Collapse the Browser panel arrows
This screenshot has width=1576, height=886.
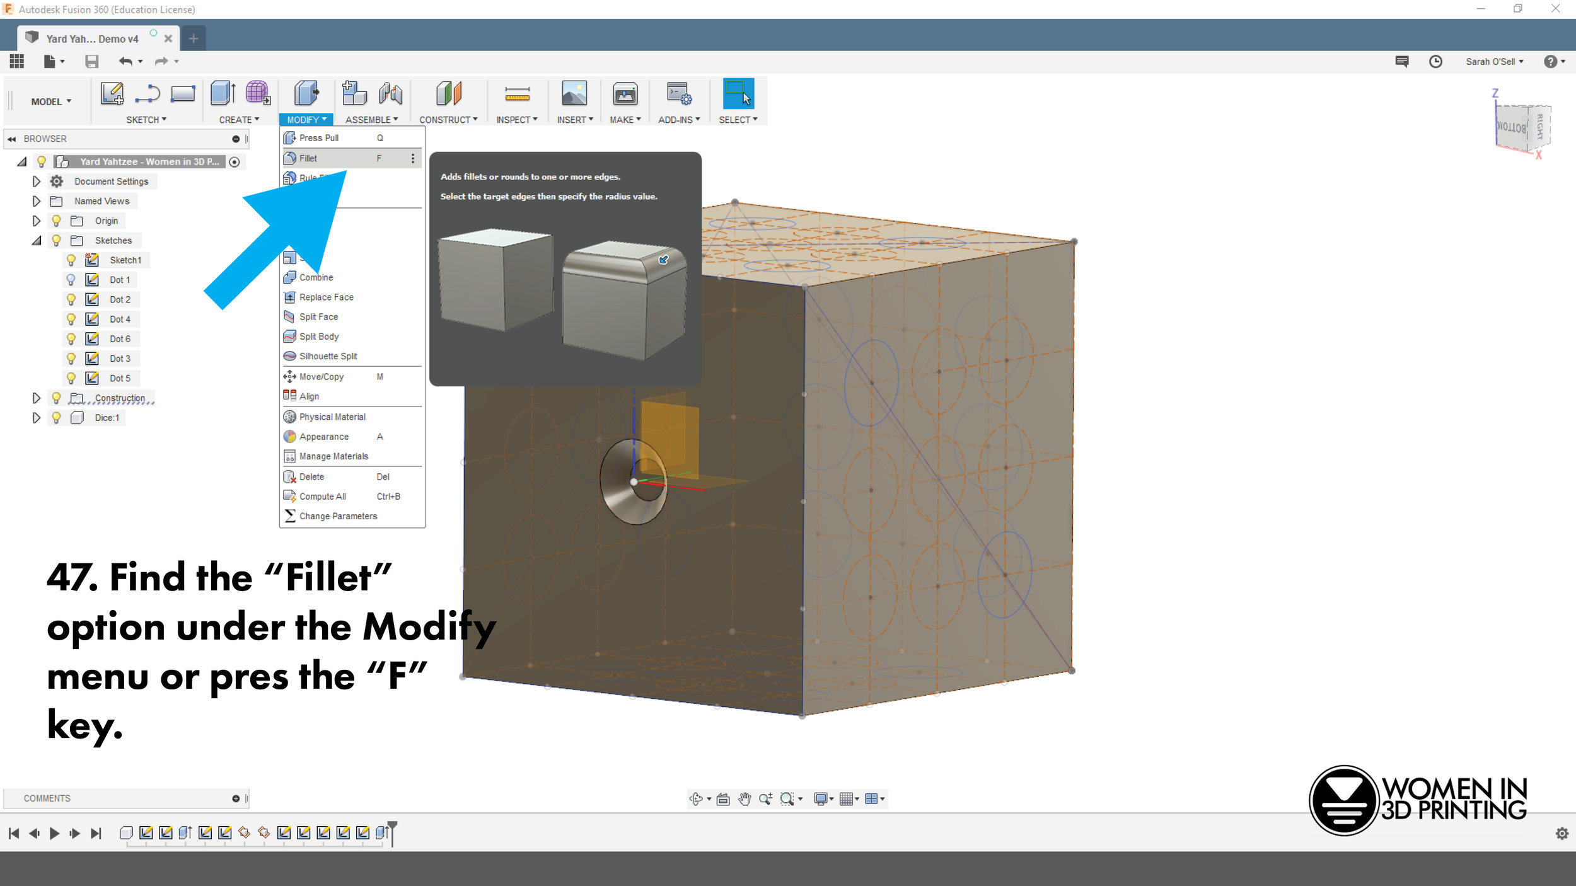pyautogui.click(x=11, y=139)
